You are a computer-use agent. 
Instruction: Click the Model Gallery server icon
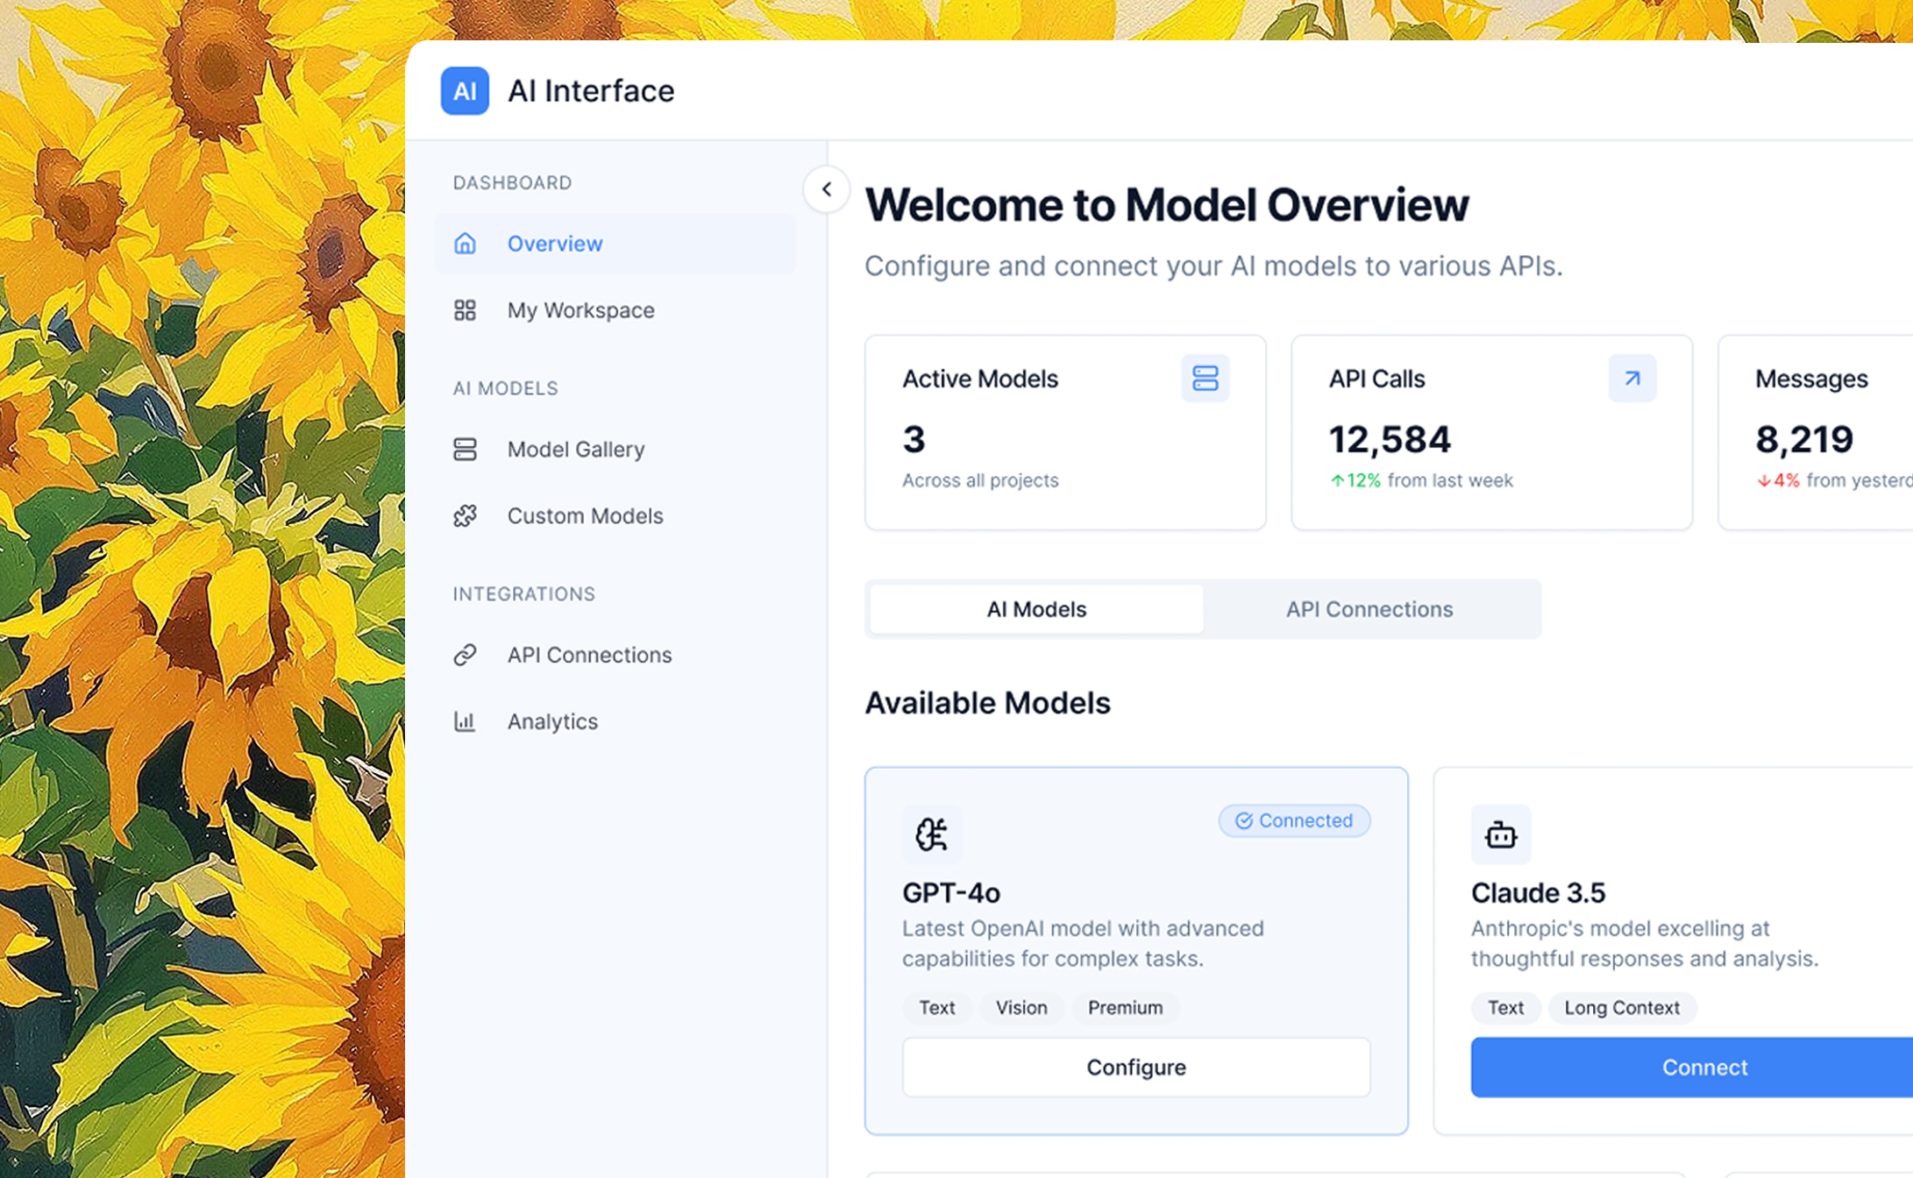click(x=465, y=450)
